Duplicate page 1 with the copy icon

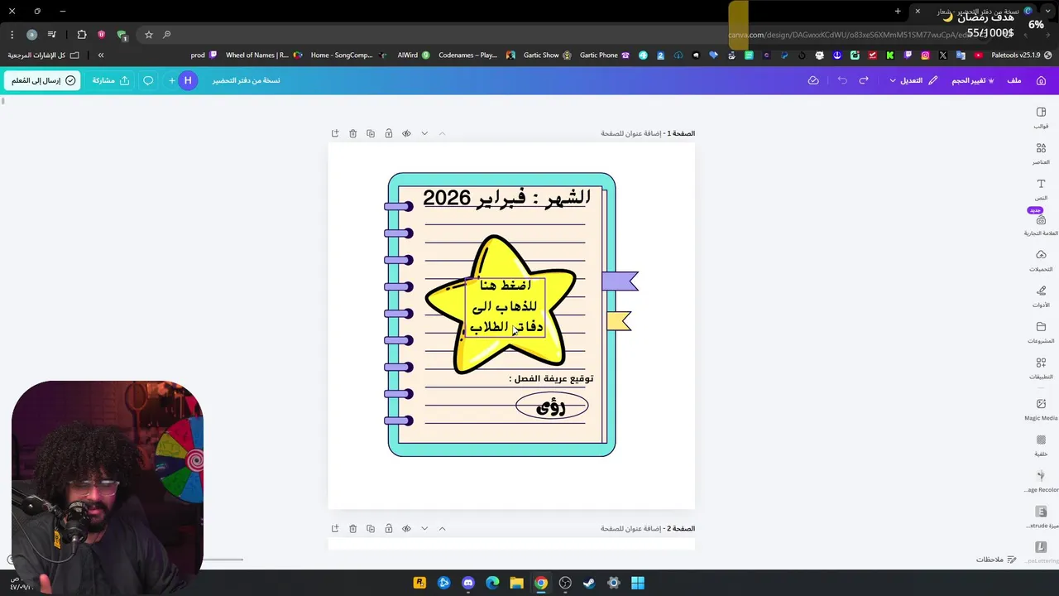tap(371, 133)
